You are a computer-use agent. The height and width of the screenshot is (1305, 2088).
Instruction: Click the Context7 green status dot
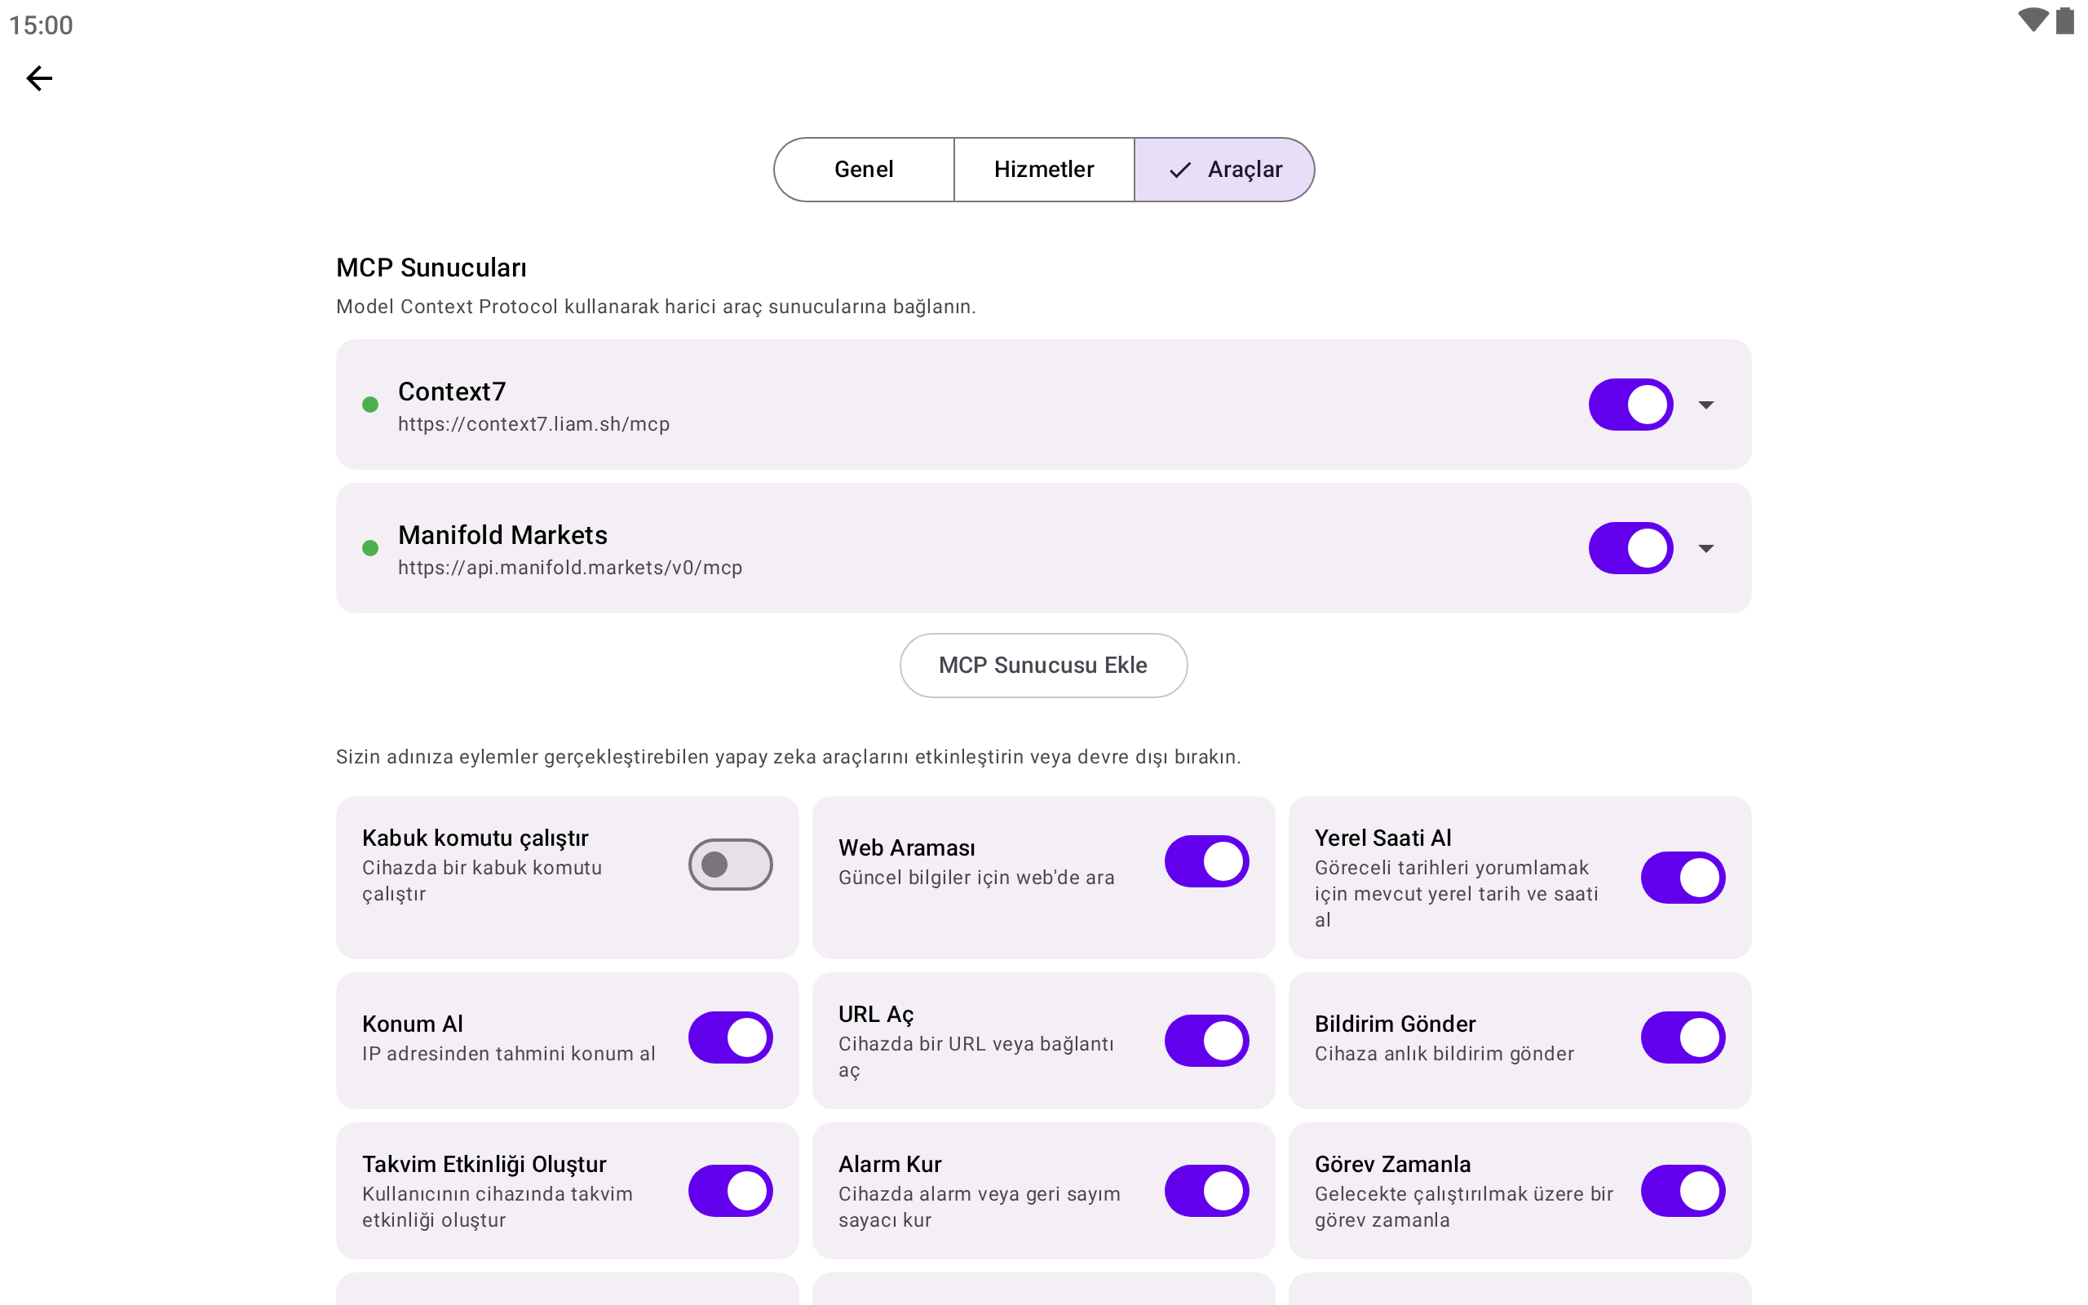click(370, 405)
